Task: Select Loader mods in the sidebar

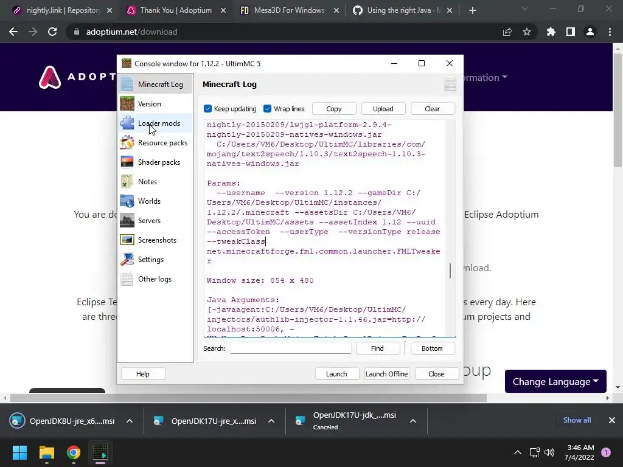Action: (155, 123)
